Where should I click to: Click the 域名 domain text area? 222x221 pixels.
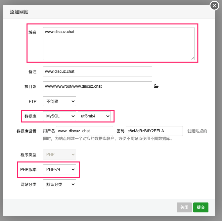point(118,44)
